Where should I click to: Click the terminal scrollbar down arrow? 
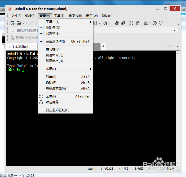(178, 164)
